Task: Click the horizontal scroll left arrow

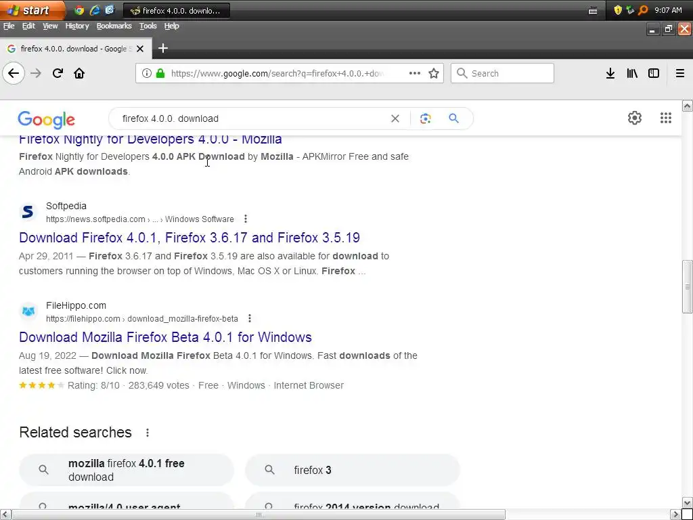Action: pyautogui.click(x=5, y=515)
